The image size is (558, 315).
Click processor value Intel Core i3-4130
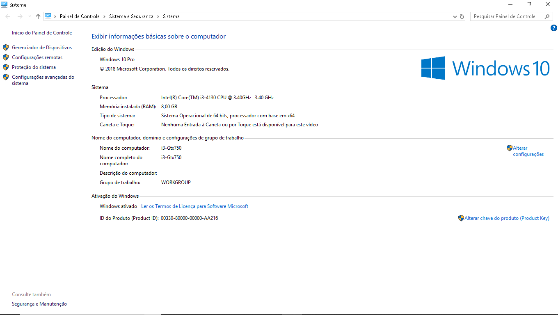coord(217,98)
